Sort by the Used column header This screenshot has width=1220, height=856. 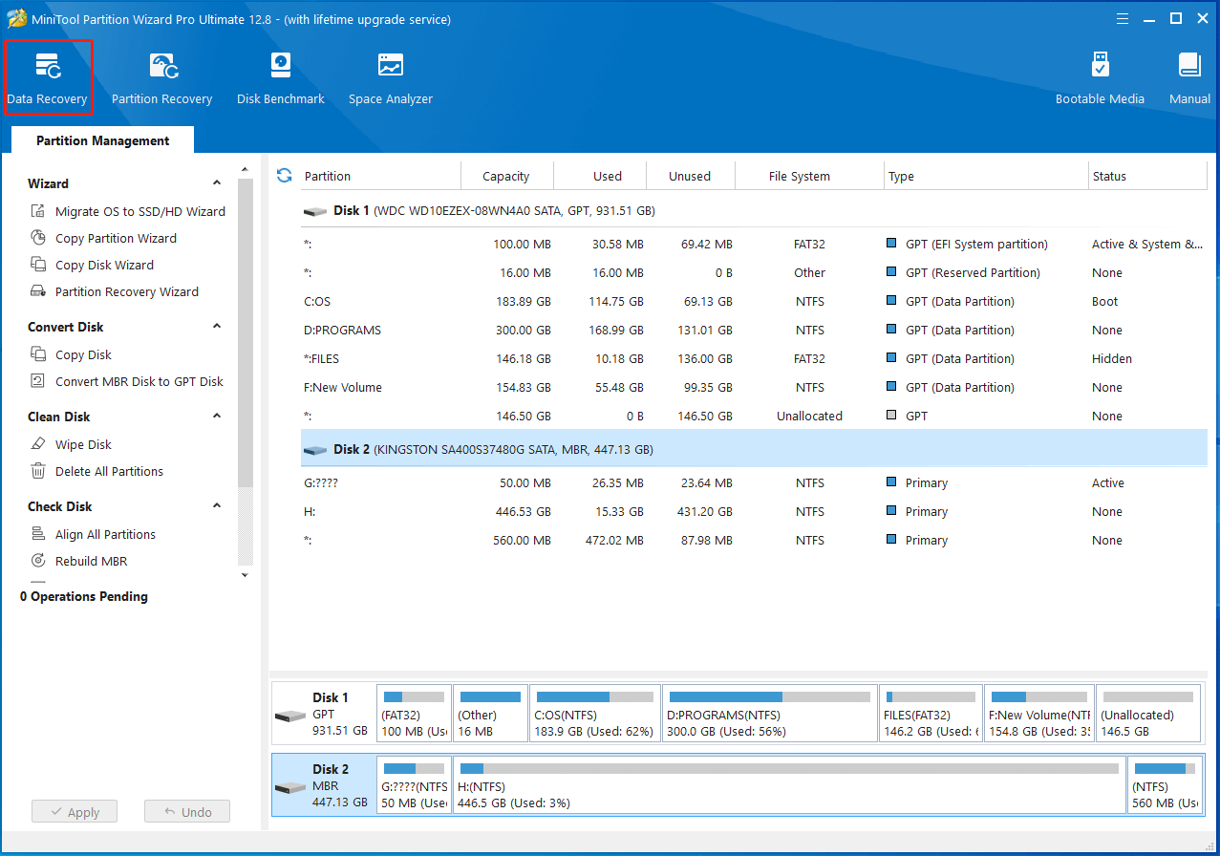point(600,176)
